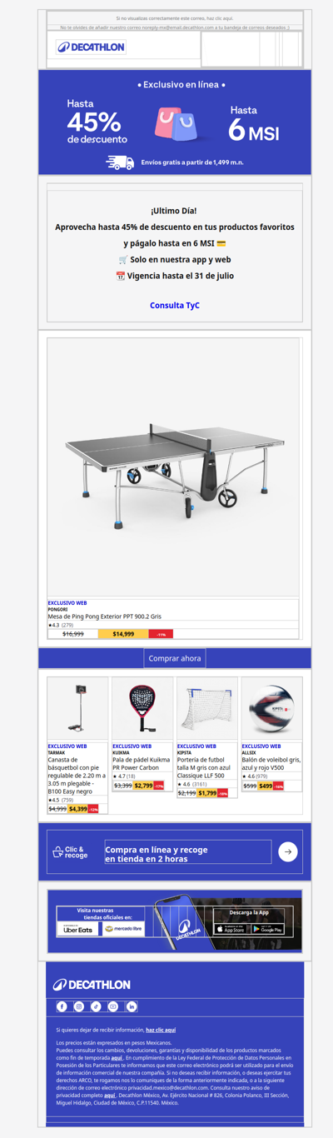This screenshot has width=333, height=1138.
Task: Click the 'haz clic aquí' unsubscribe link
Action: (x=162, y=1031)
